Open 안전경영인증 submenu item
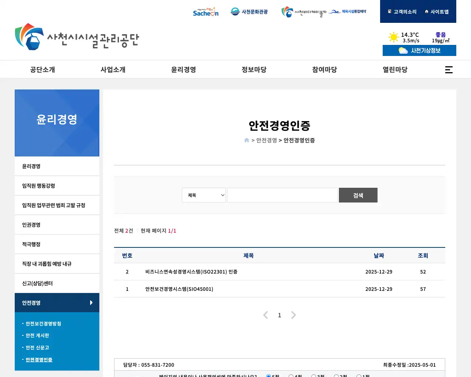Screen dimensions: 471x377 tap(39, 360)
